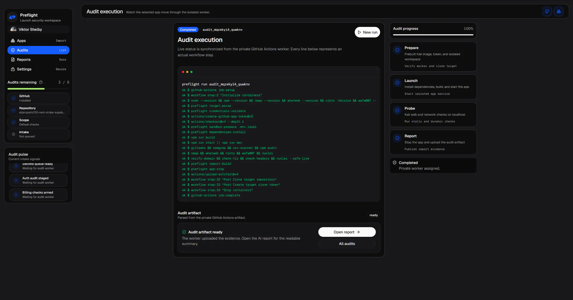The width and height of the screenshot is (573, 300).
Task: Click the Launch step card title
Action: coord(411,81)
